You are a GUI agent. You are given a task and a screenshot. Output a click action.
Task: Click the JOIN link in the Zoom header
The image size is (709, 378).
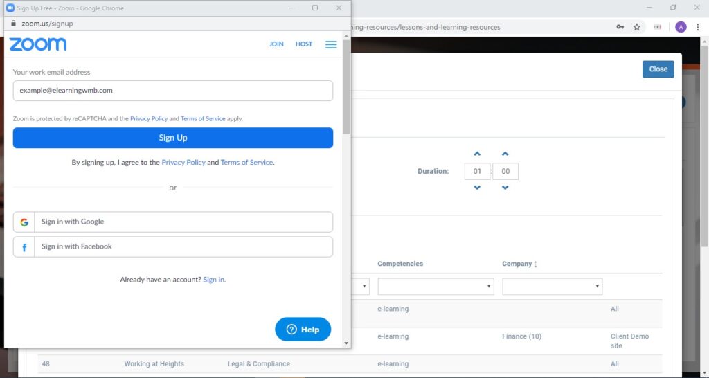click(276, 44)
